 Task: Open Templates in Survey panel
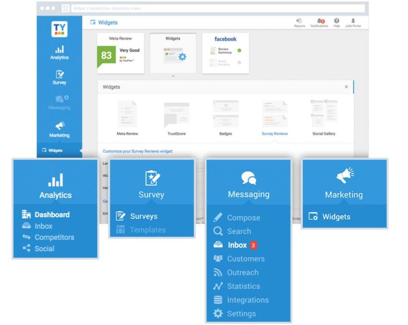point(140,230)
